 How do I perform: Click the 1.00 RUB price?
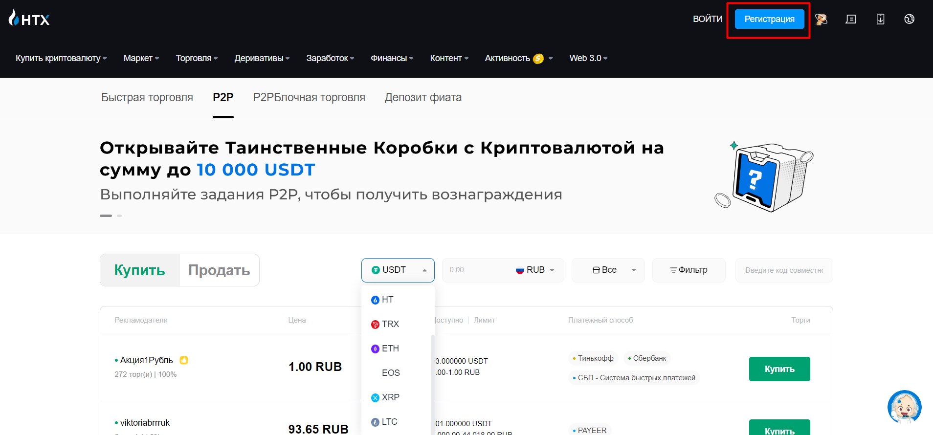point(315,367)
